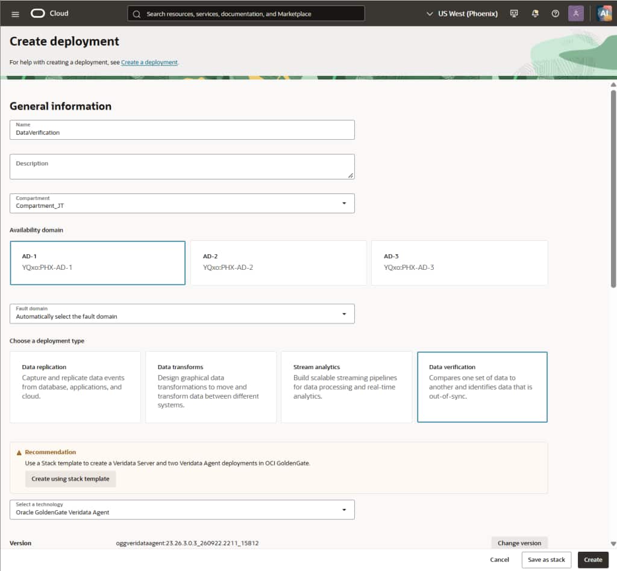Screen dimensions: 617x571
Task: Focus the top search resources bar
Action: click(246, 14)
